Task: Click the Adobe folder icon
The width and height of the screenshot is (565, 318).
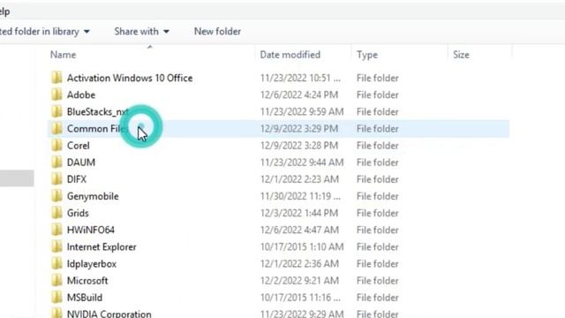Action: 56,95
